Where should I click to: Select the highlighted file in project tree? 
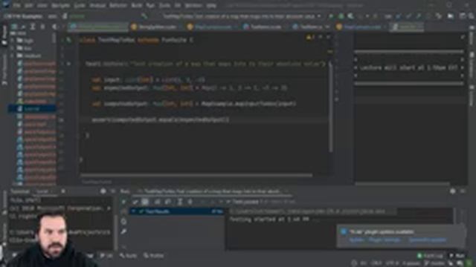click(x=32, y=109)
